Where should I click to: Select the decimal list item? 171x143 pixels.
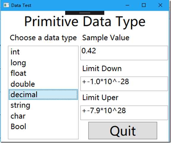pos(43,95)
